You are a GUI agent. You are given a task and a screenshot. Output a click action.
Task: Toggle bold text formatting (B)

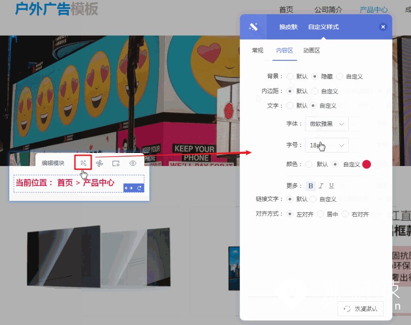click(311, 186)
